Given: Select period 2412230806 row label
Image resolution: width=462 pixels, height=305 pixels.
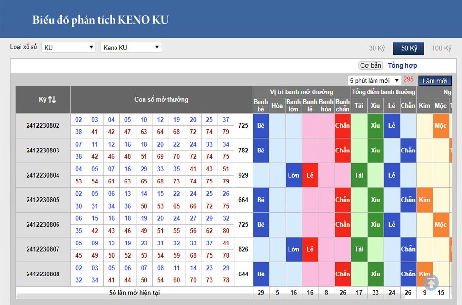Looking at the screenshot, I should coord(43,225).
